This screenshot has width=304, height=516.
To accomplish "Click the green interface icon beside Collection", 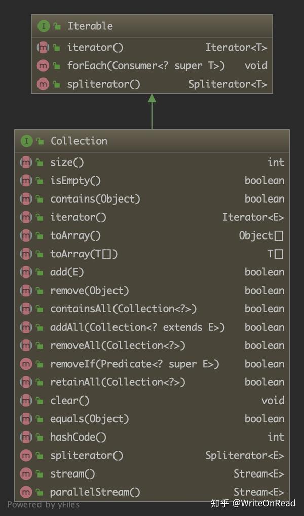I will [27, 141].
